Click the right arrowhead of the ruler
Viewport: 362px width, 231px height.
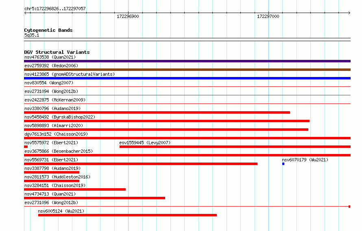tap(349, 13)
